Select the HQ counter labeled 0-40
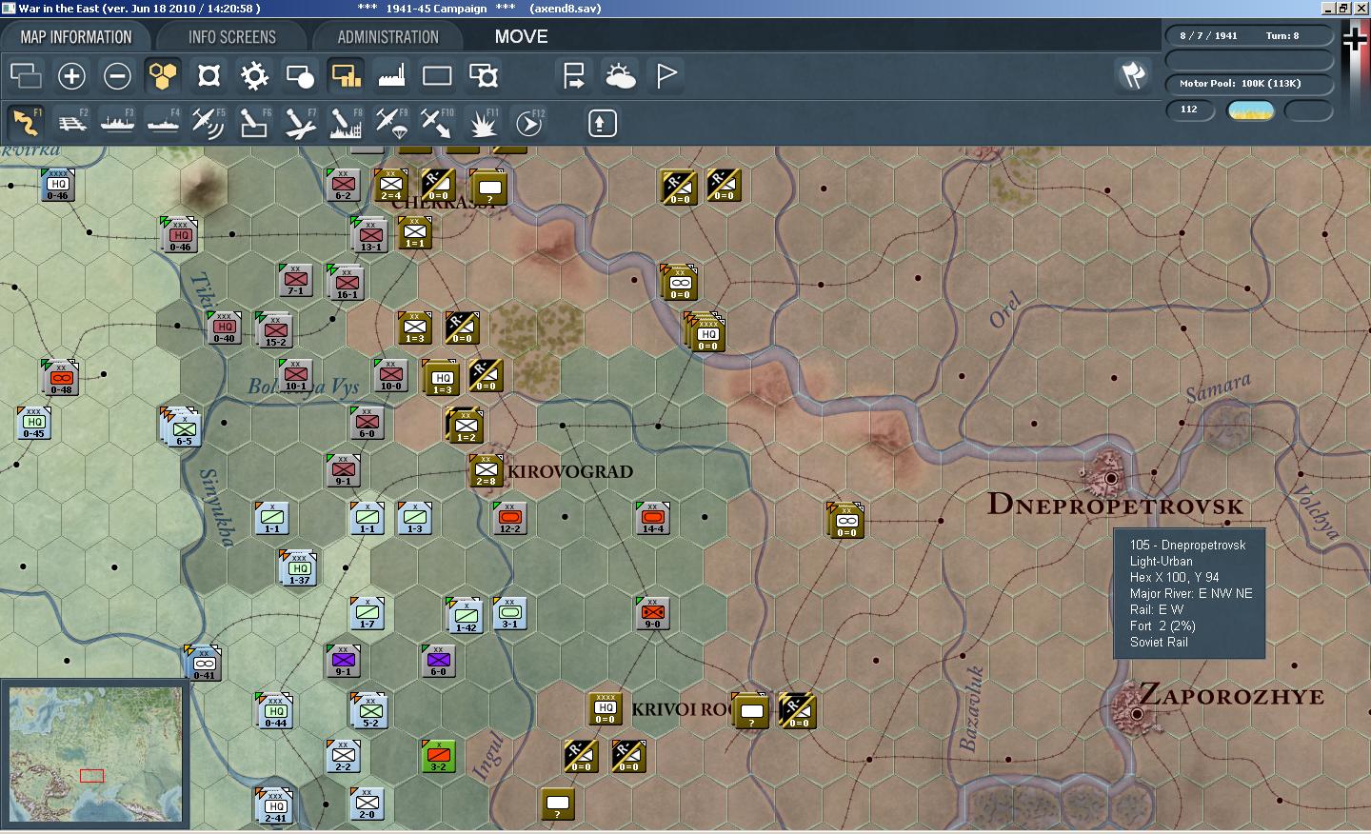 click(x=224, y=328)
